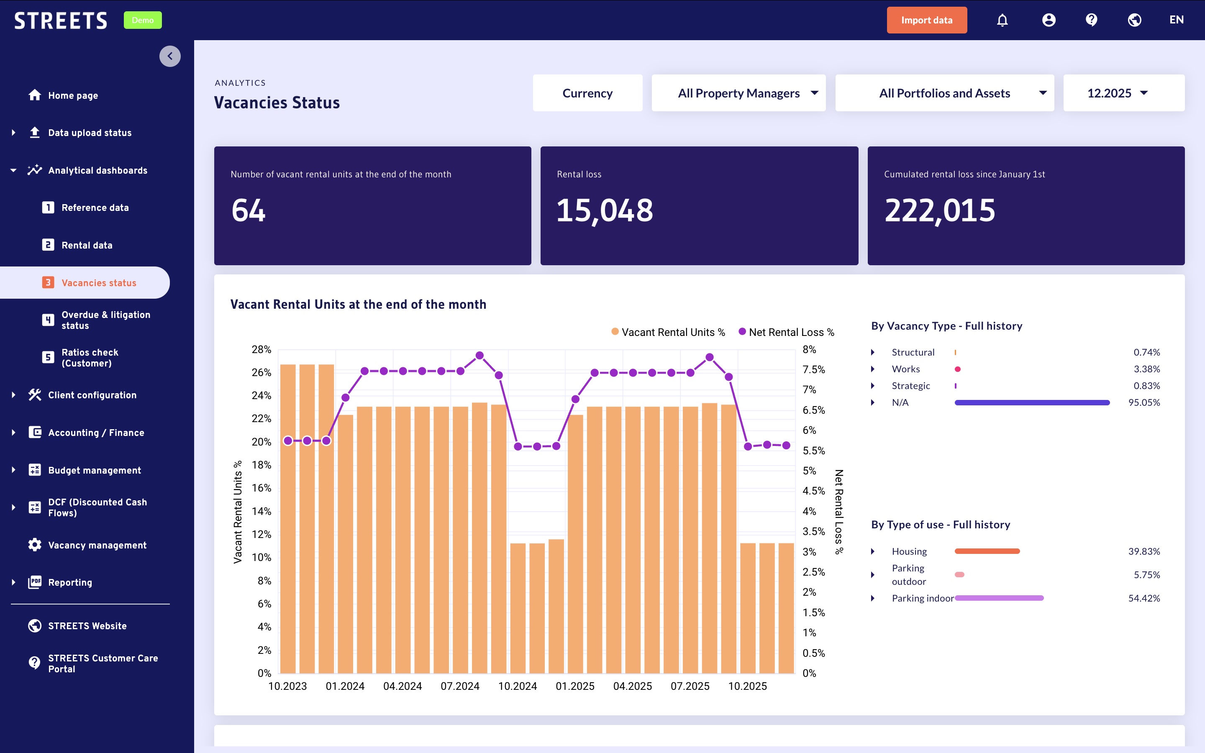Click the DCF calculator icon

tap(35, 507)
